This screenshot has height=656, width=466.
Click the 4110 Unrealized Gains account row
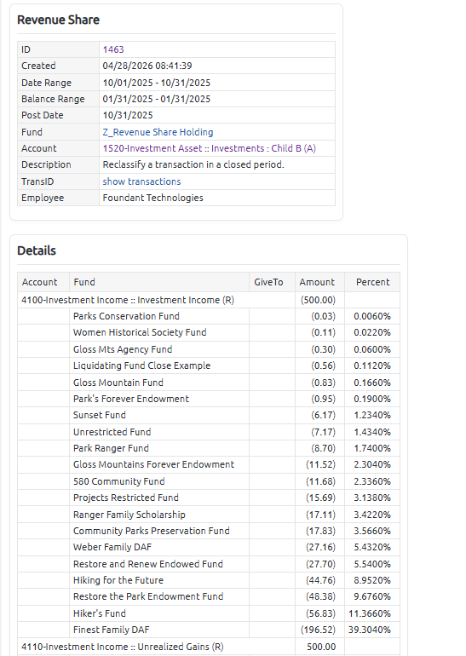tap(209, 647)
